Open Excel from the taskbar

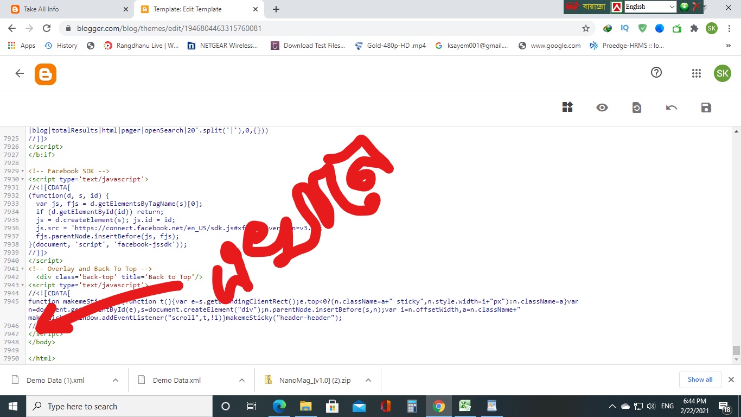465,406
